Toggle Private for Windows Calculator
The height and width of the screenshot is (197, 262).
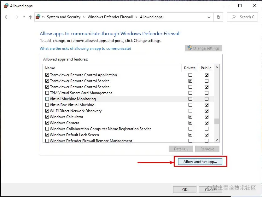(x=190, y=117)
